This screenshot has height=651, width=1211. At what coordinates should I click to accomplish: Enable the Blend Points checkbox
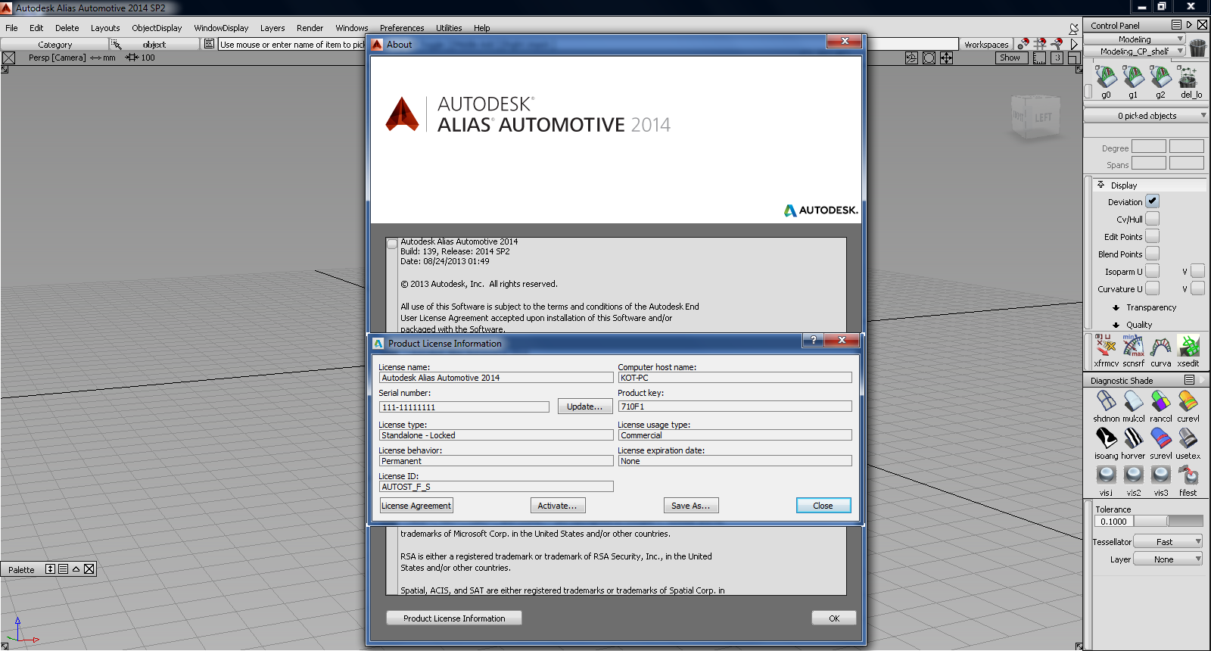1152,254
